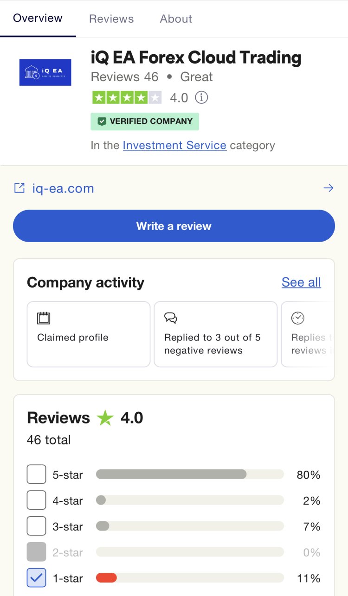Click the 5-star rating percentage bar
The height and width of the screenshot is (596, 348).
(190, 474)
